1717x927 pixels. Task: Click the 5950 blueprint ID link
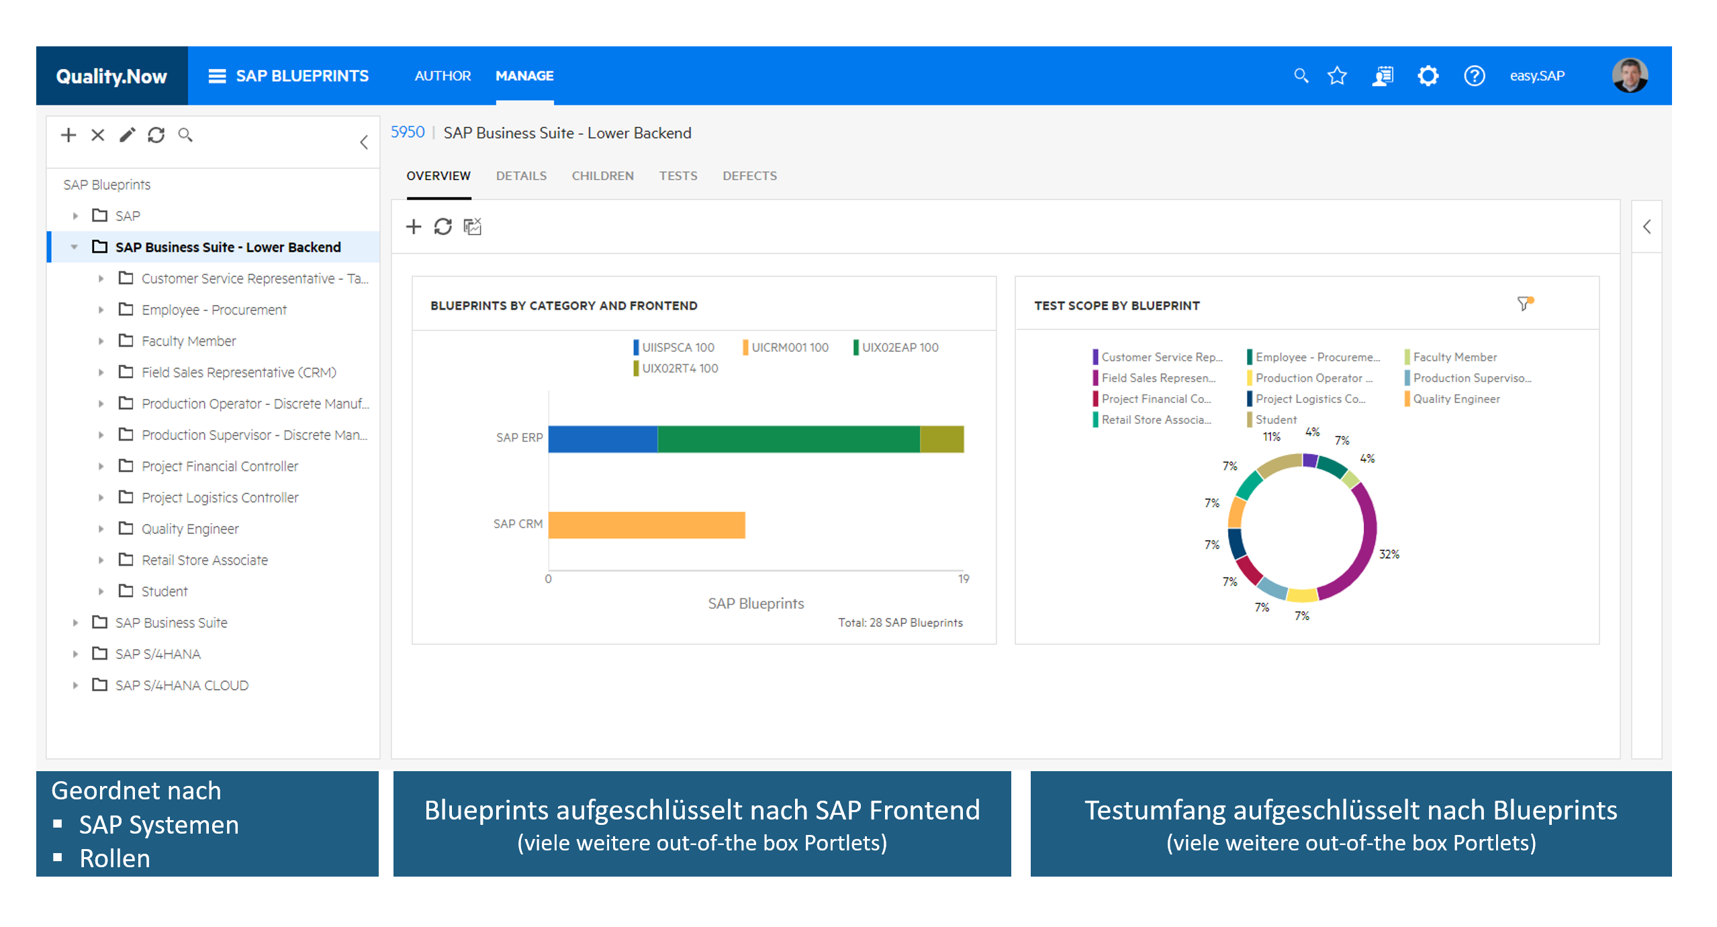(408, 132)
